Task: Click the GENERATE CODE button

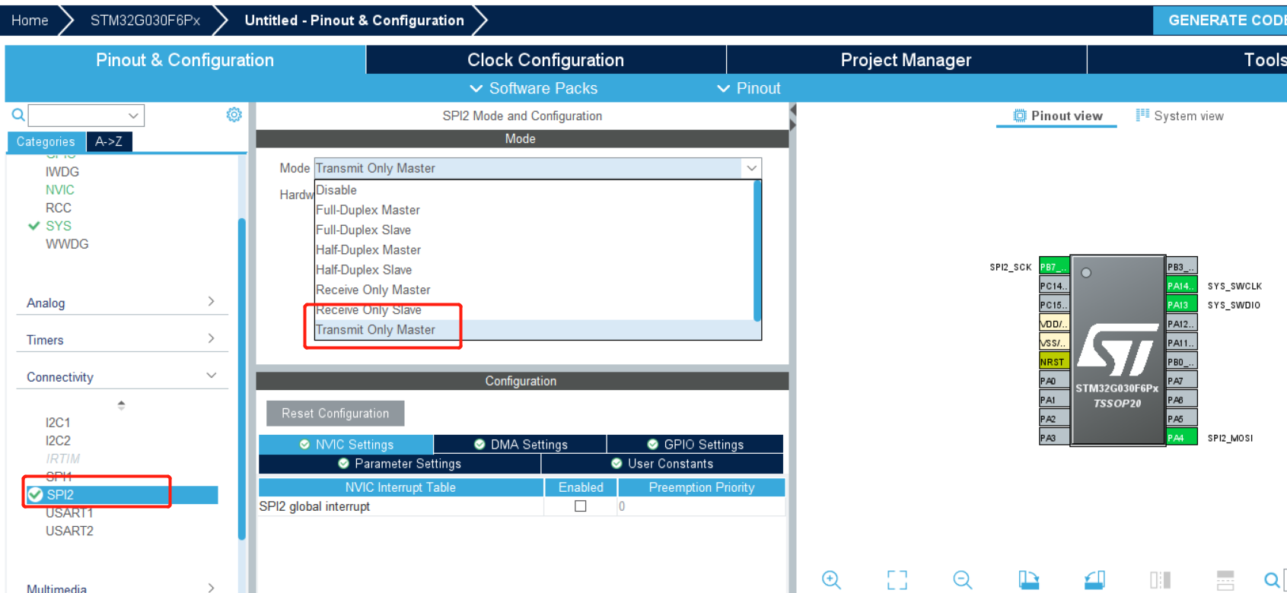Action: (x=1220, y=21)
